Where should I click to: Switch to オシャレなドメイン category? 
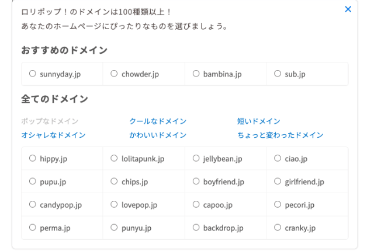53,135
